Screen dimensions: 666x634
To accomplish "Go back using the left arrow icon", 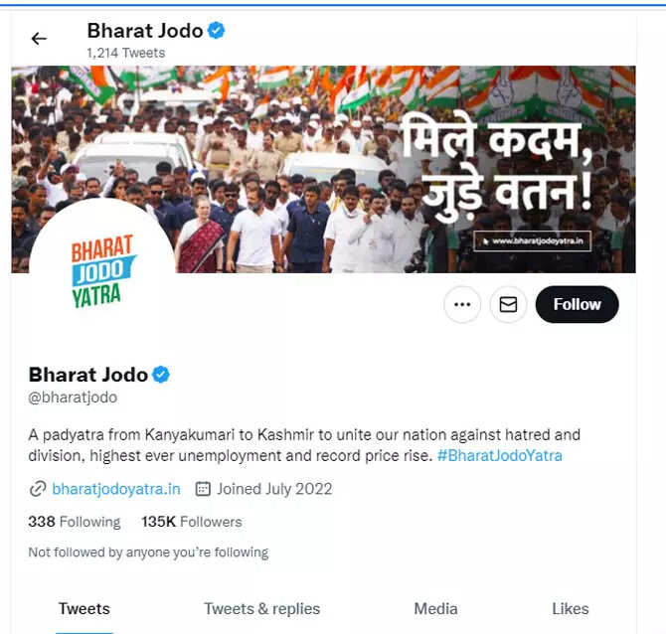I will click(39, 39).
